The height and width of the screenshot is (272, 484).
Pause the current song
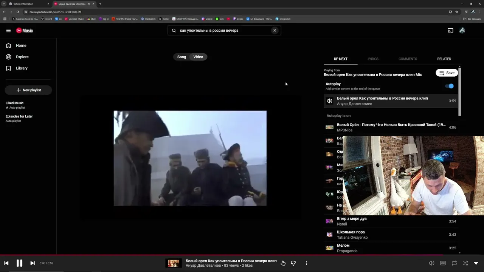tap(19, 263)
